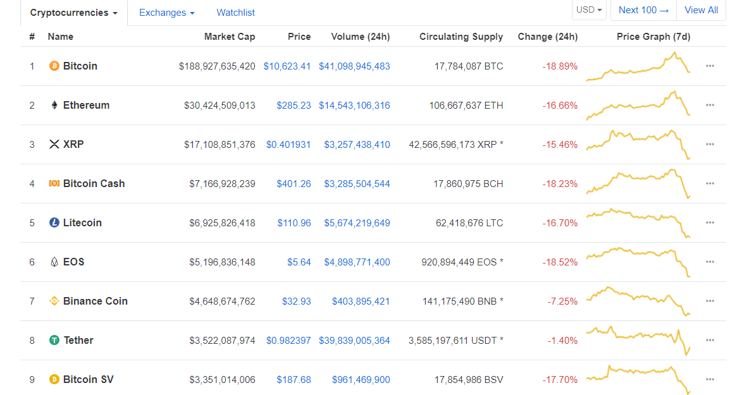This screenshot has width=730, height=395.
Task: Open the more options menu for Bitcoin SV
Action: click(710, 380)
